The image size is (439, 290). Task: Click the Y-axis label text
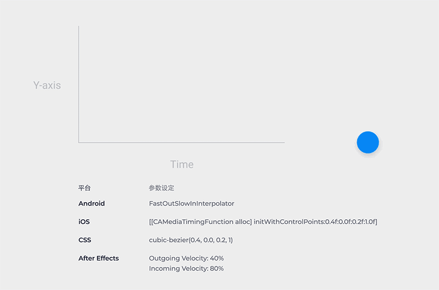coord(47,86)
